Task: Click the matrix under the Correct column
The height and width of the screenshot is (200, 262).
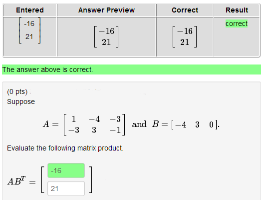Action: click(185, 36)
